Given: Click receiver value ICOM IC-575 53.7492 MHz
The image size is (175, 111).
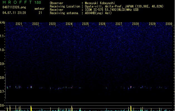Looking at the screenshot, I should click(x=112, y=10).
